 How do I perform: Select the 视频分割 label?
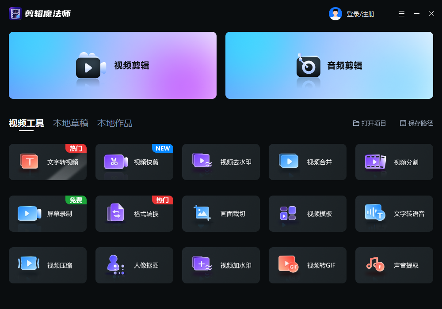click(x=406, y=162)
